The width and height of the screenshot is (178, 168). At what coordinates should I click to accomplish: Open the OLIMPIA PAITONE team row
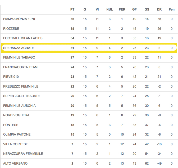(17, 135)
